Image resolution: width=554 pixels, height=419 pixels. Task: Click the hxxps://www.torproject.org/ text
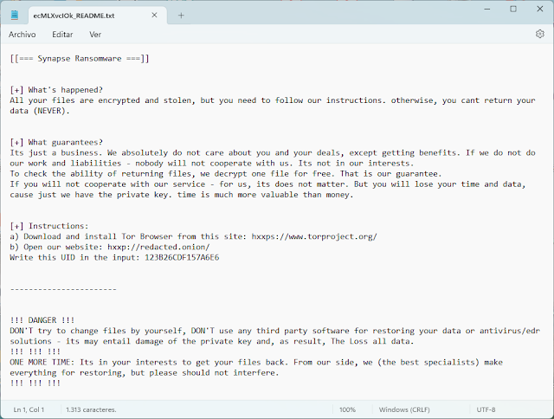(314, 236)
